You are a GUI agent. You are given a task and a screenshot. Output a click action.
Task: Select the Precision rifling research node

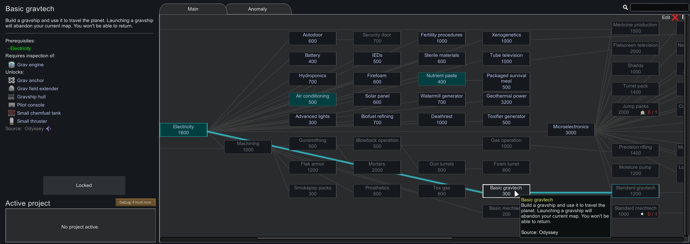(635, 150)
